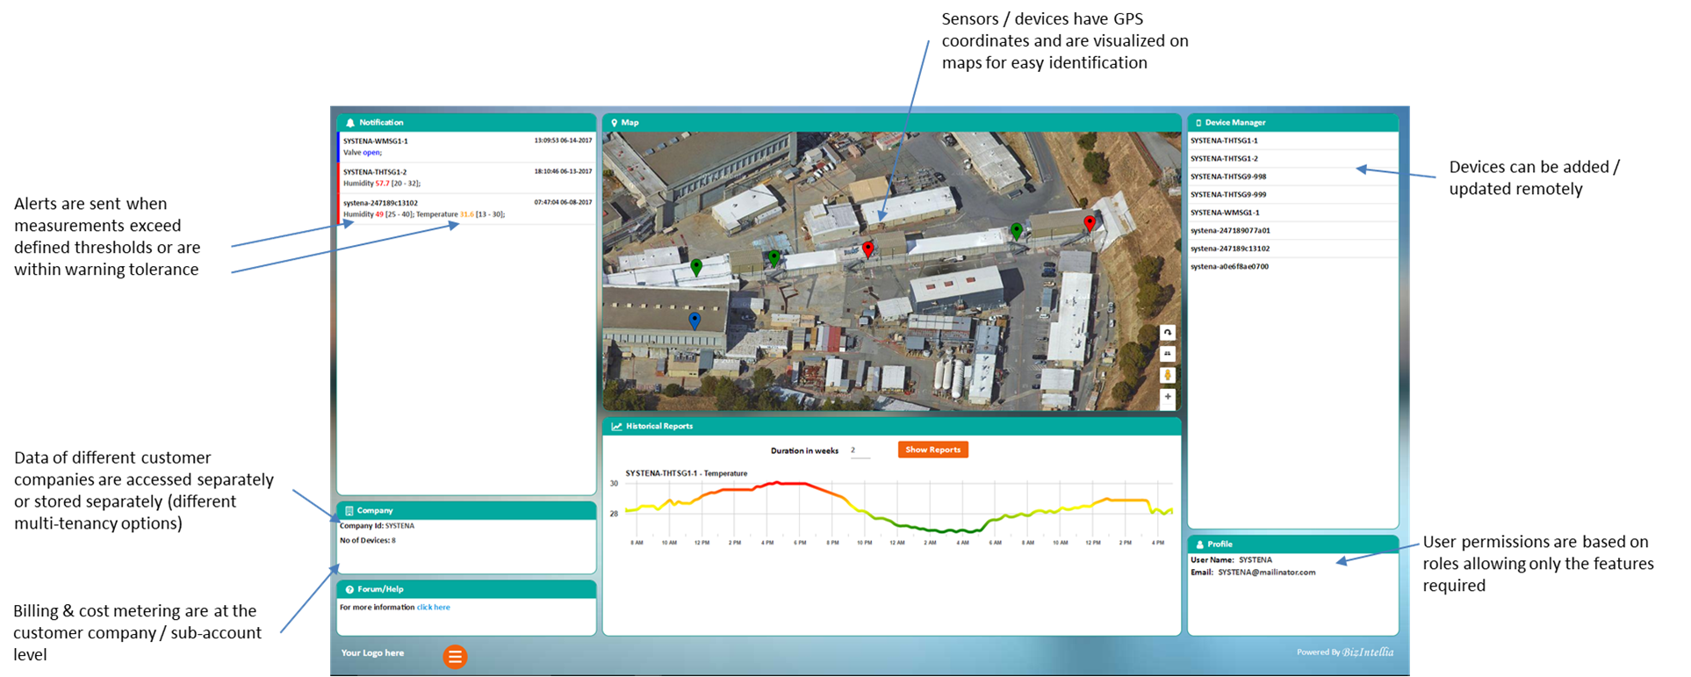The height and width of the screenshot is (677, 1691).
Task: Toggle the map tilt view control
Action: pyautogui.click(x=1168, y=354)
